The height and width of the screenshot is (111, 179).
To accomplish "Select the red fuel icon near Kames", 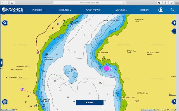I will click(28, 96).
